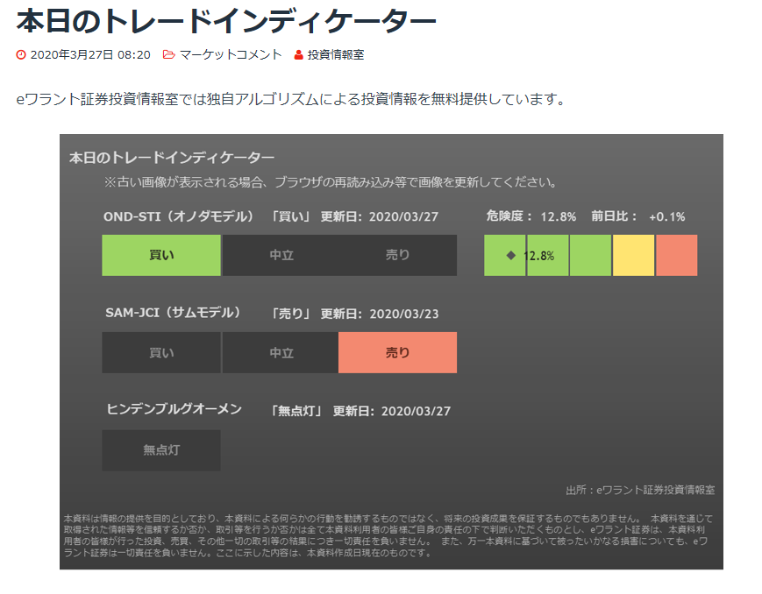Click the yellow segment of risk gauge
Image resolution: width=762 pixels, height=594 pixels.
point(633,256)
